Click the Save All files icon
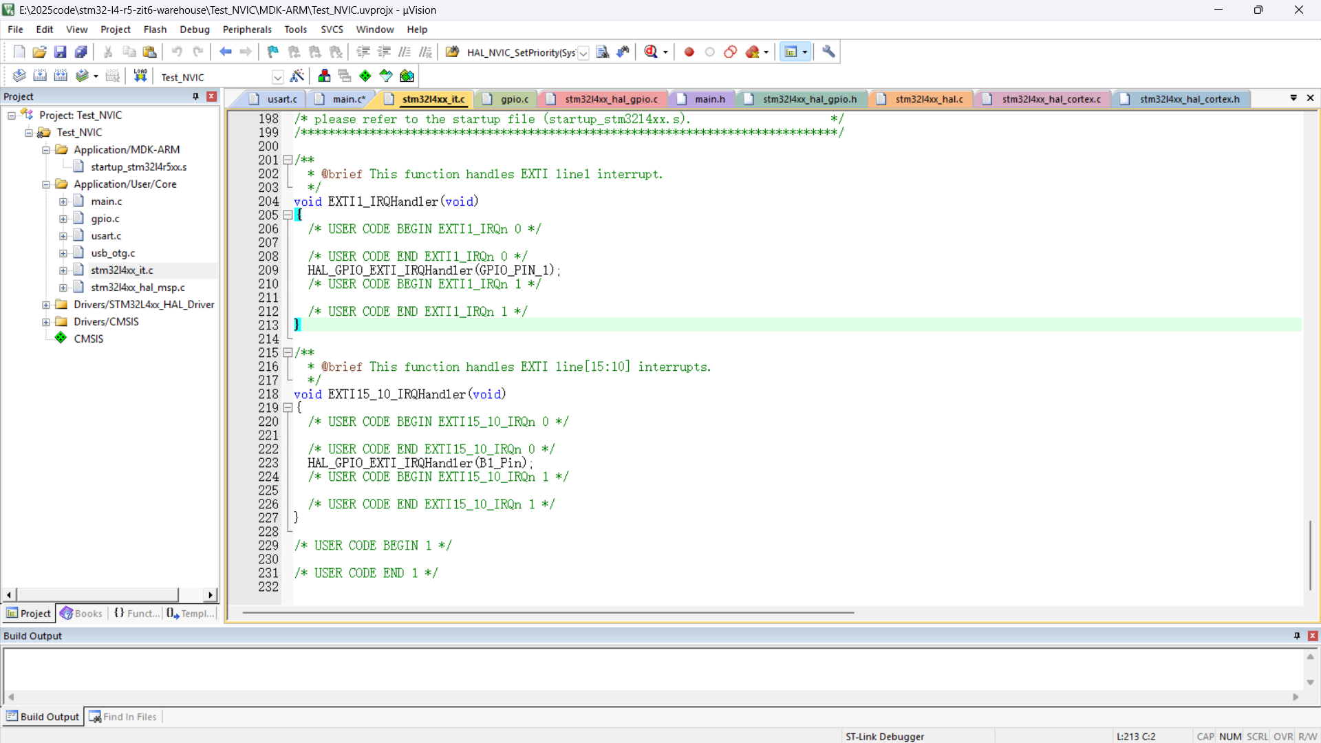 (x=81, y=52)
